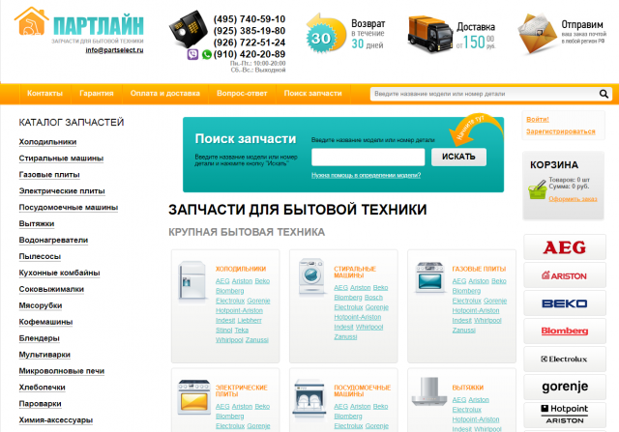
Task: Open Газовые плиты in the catalog sidebar
Action: tap(49, 174)
